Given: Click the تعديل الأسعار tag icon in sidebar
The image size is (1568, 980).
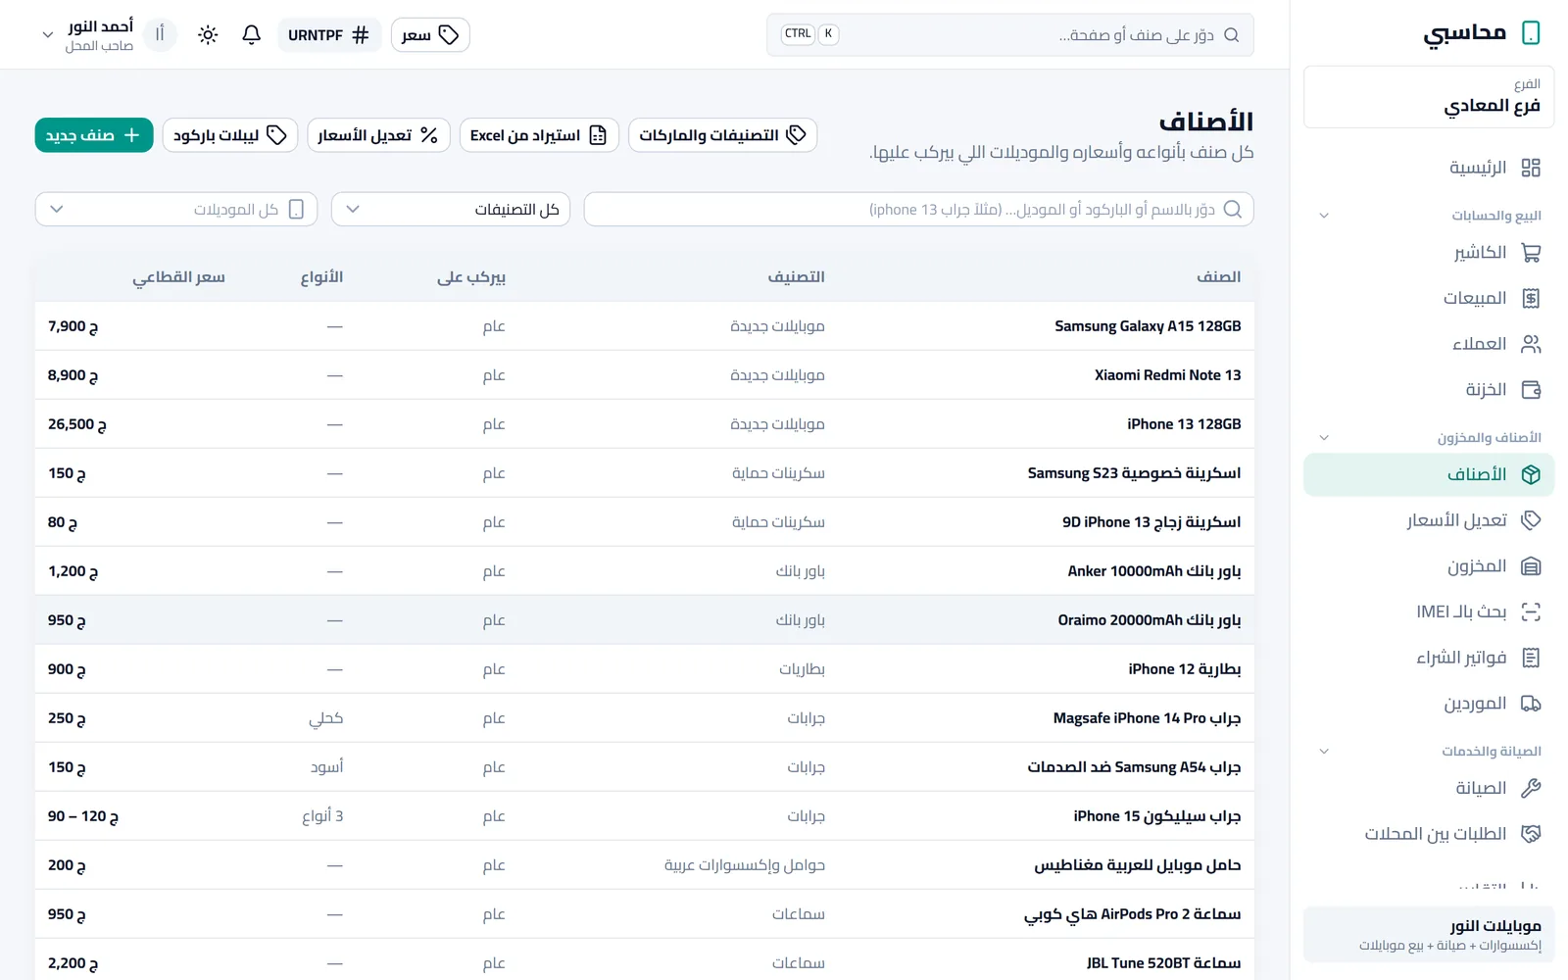Looking at the screenshot, I should click(1531, 520).
